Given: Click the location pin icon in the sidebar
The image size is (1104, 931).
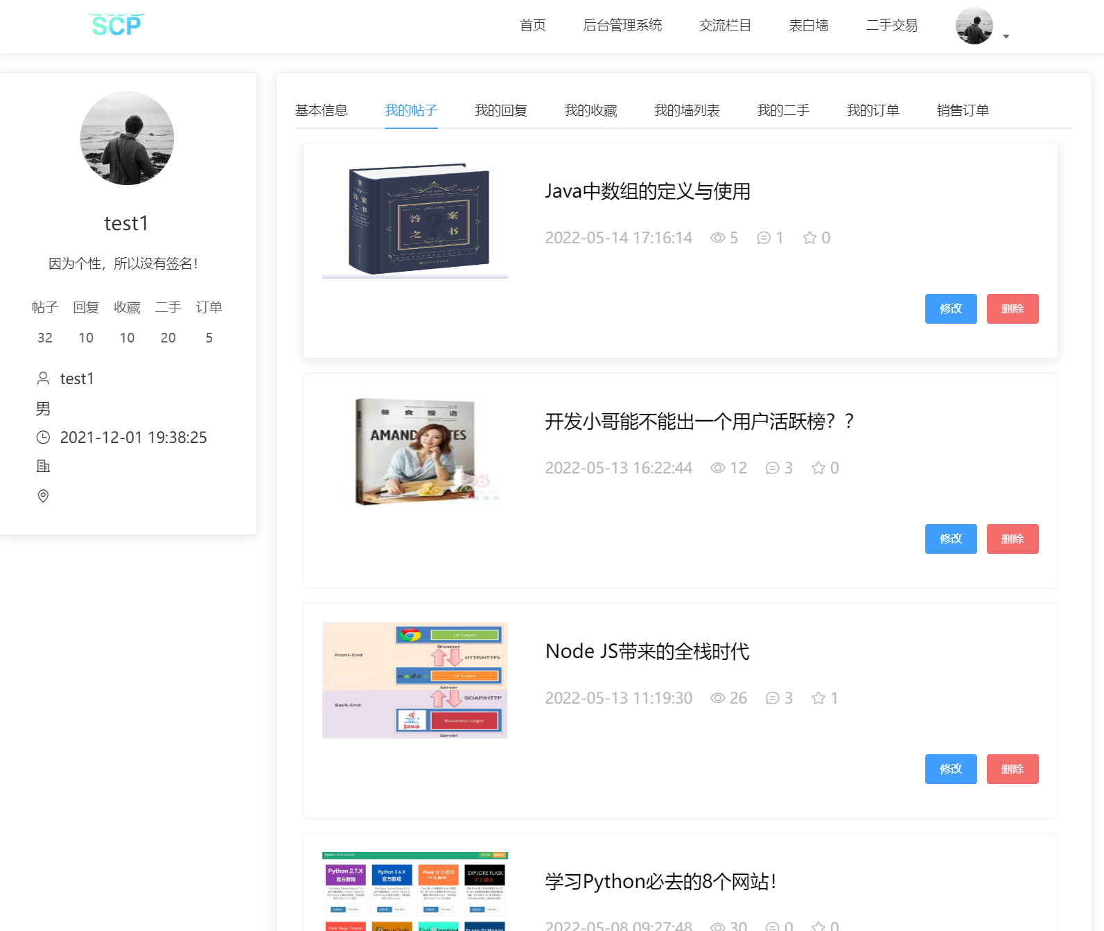Looking at the screenshot, I should tap(43, 496).
